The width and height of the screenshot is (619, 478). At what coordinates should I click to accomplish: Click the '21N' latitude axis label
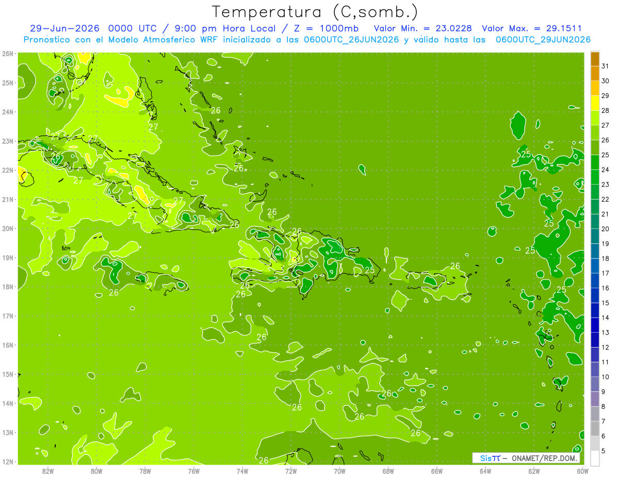coord(7,199)
